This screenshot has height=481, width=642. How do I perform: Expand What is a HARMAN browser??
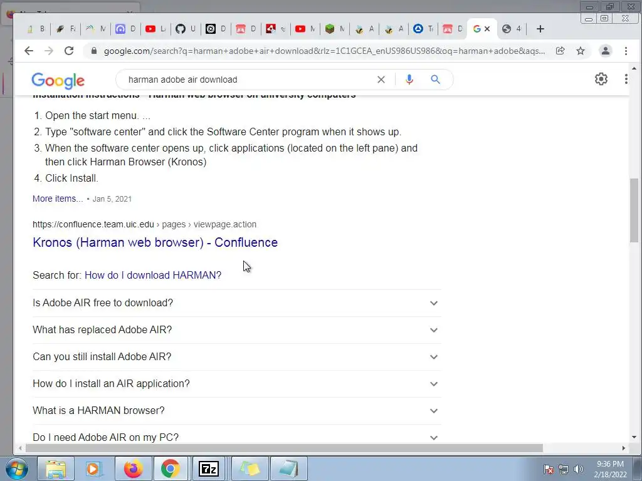click(x=236, y=411)
